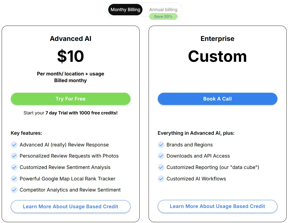The width and height of the screenshot is (288, 223).
Task: Click the checkmark beside Competitor Analytics feature
Action: pyautogui.click(x=14, y=190)
